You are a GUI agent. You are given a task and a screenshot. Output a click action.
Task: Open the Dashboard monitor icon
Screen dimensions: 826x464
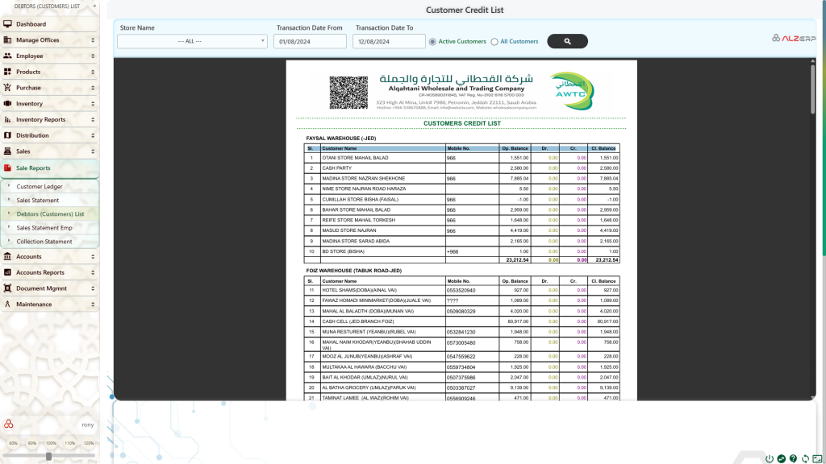tap(7, 24)
